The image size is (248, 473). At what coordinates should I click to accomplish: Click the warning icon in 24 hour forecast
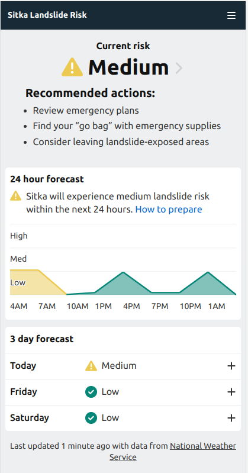click(16, 196)
